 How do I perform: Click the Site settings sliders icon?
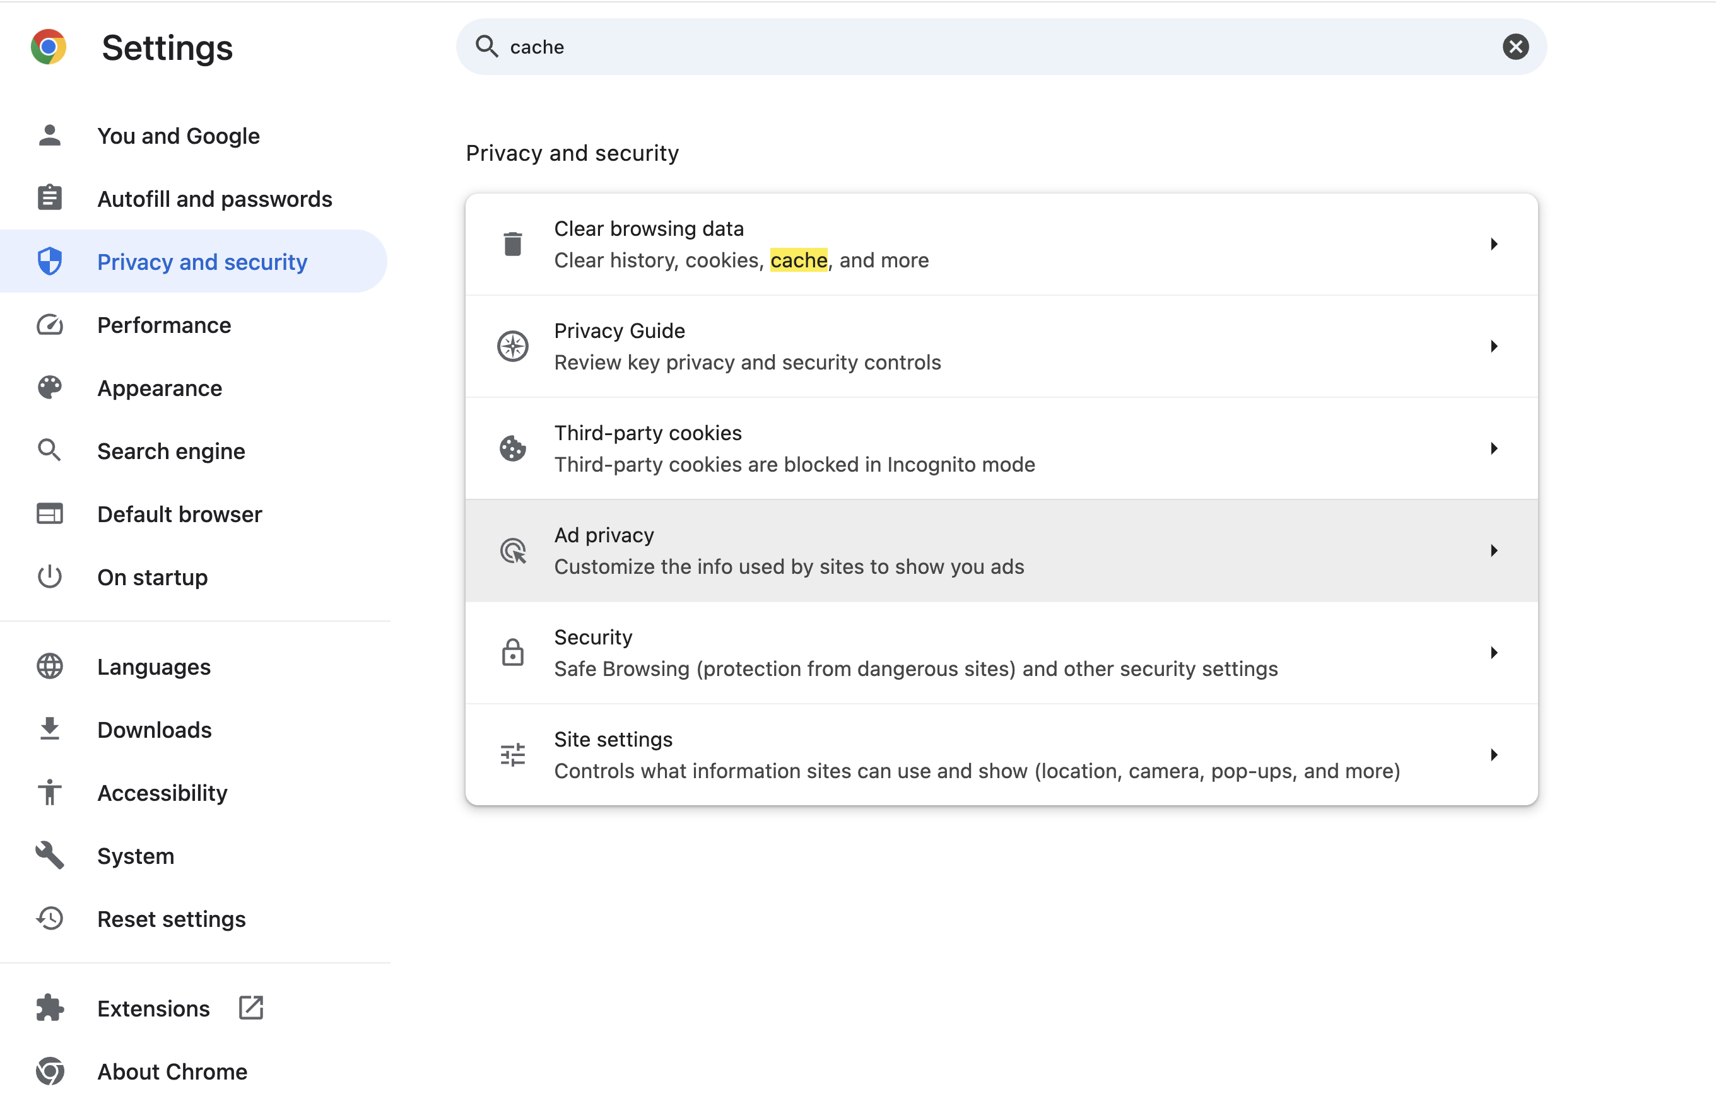click(x=512, y=755)
